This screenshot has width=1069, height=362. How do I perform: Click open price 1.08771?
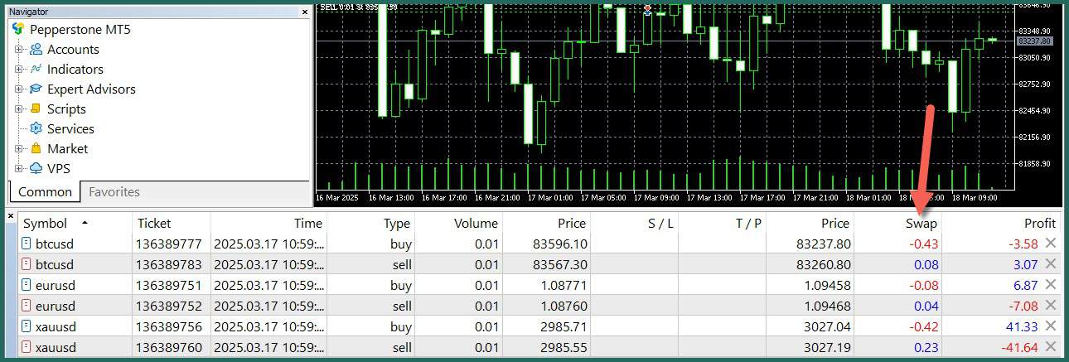click(563, 286)
